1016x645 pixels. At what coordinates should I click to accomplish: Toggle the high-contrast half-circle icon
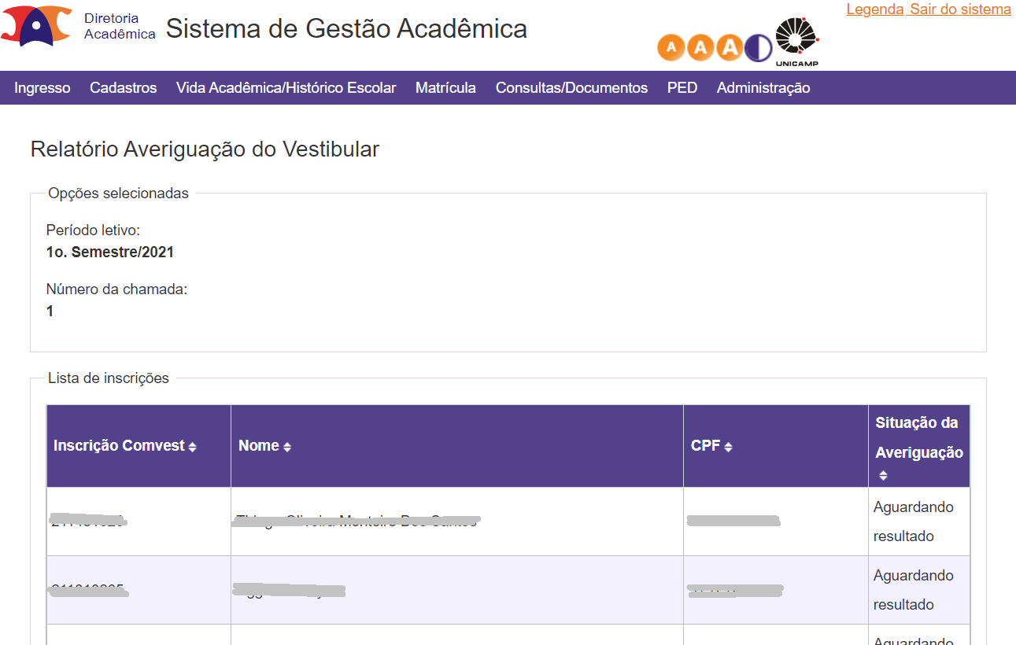point(759,47)
